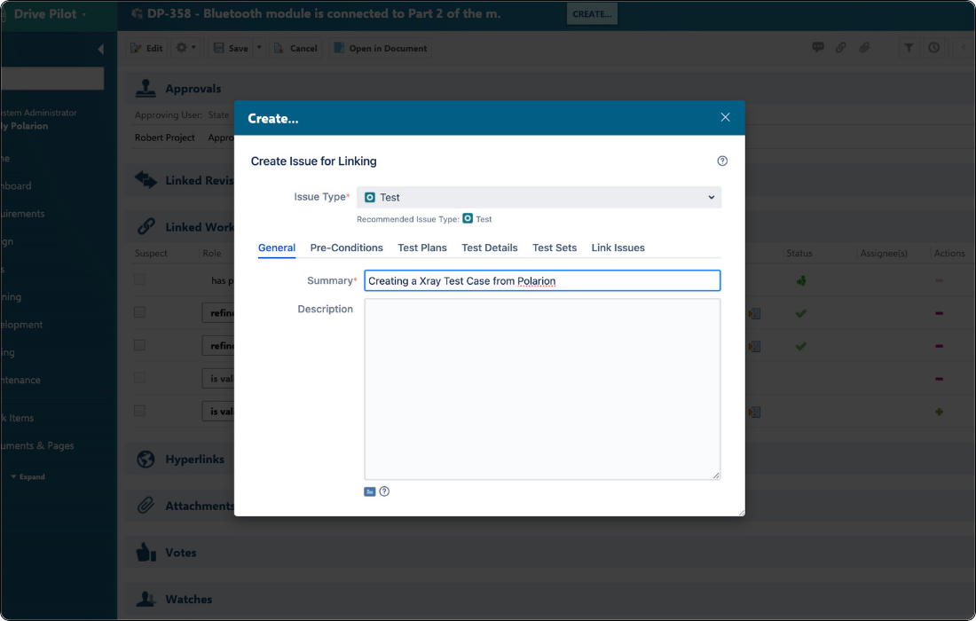
Task: Remove link via minus in 'has p' row
Action: (940, 280)
